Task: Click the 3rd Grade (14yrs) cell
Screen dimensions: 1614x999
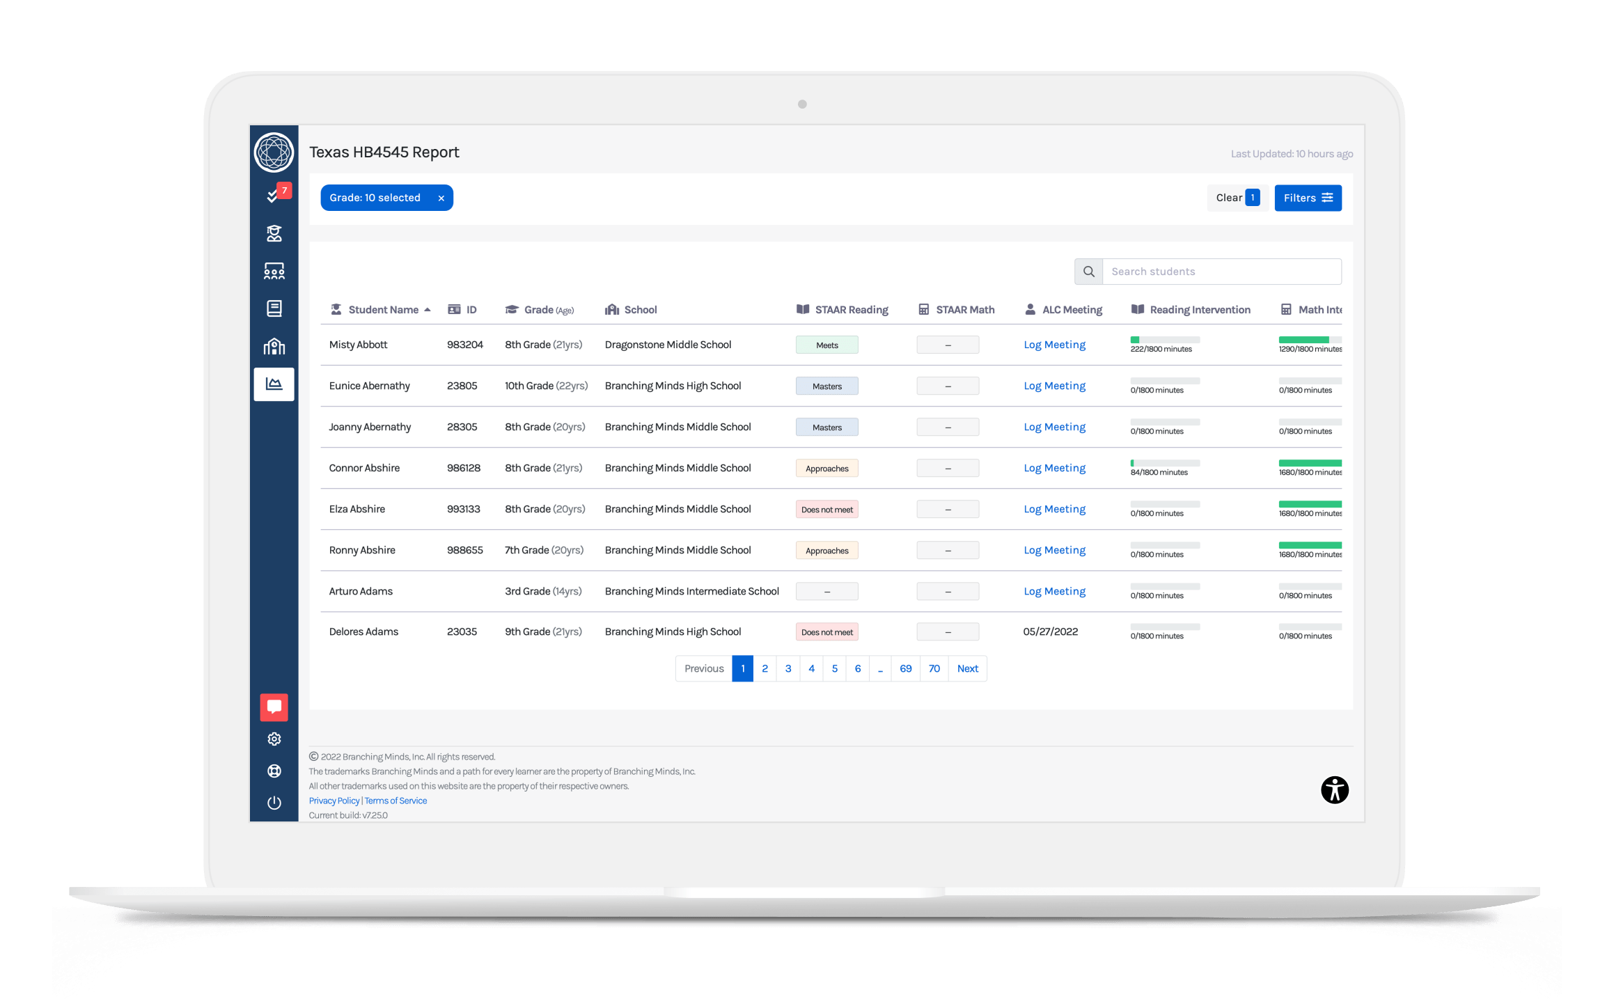Action: (x=543, y=591)
